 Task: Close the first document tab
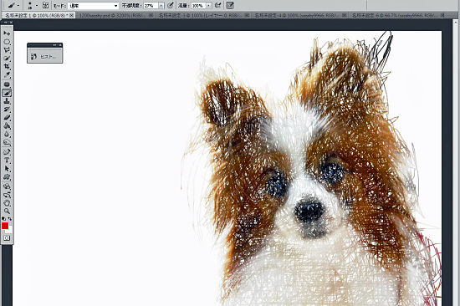72,15
